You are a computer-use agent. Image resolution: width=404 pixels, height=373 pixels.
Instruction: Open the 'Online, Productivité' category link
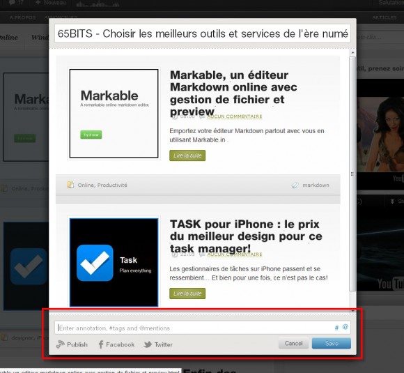coord(102,185)
